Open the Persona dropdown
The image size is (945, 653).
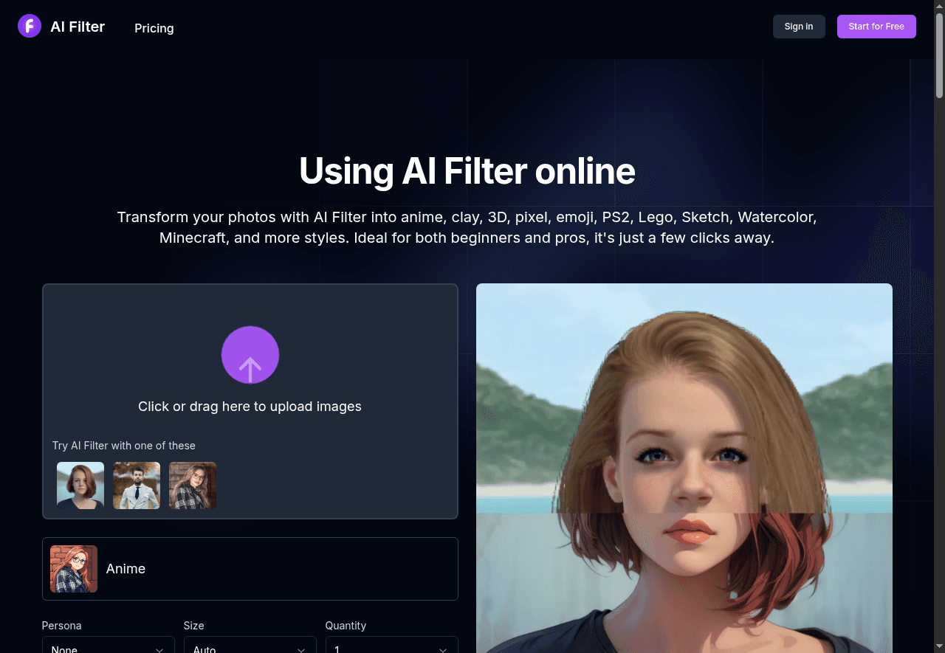(108, 648)
